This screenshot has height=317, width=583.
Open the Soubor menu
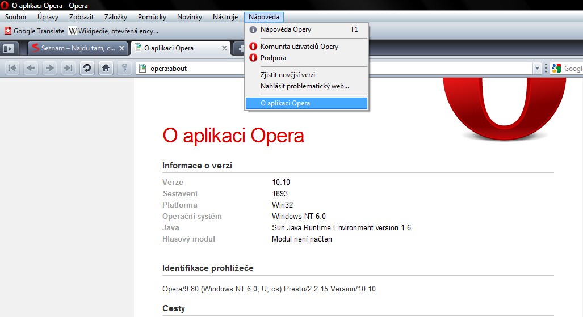point(16,16)
